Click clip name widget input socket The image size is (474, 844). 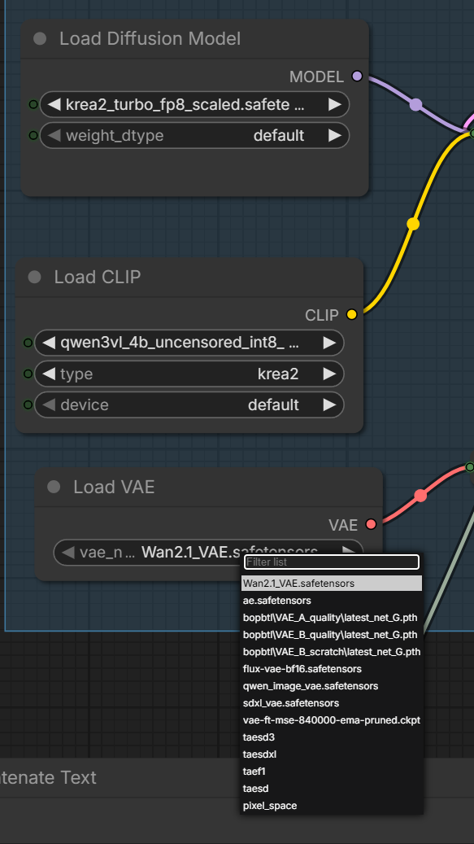click(28, 343)
